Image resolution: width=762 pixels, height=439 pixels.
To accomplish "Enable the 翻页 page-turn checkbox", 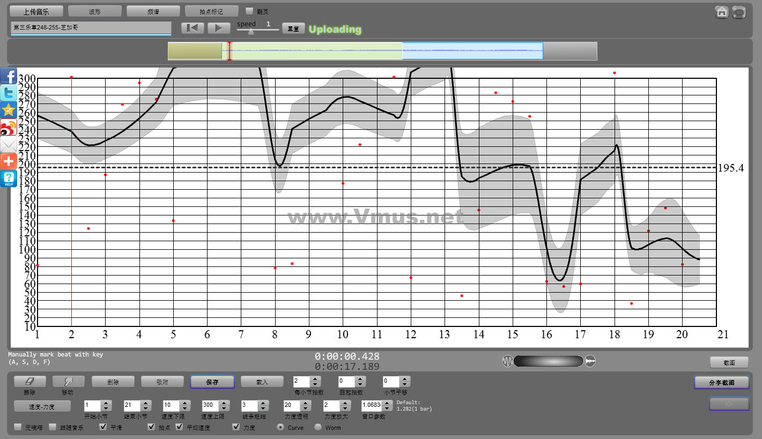I will [x=249, y=11].
